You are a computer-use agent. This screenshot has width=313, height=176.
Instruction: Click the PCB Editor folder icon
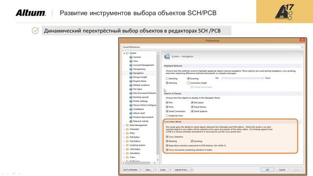pos(127,137)
